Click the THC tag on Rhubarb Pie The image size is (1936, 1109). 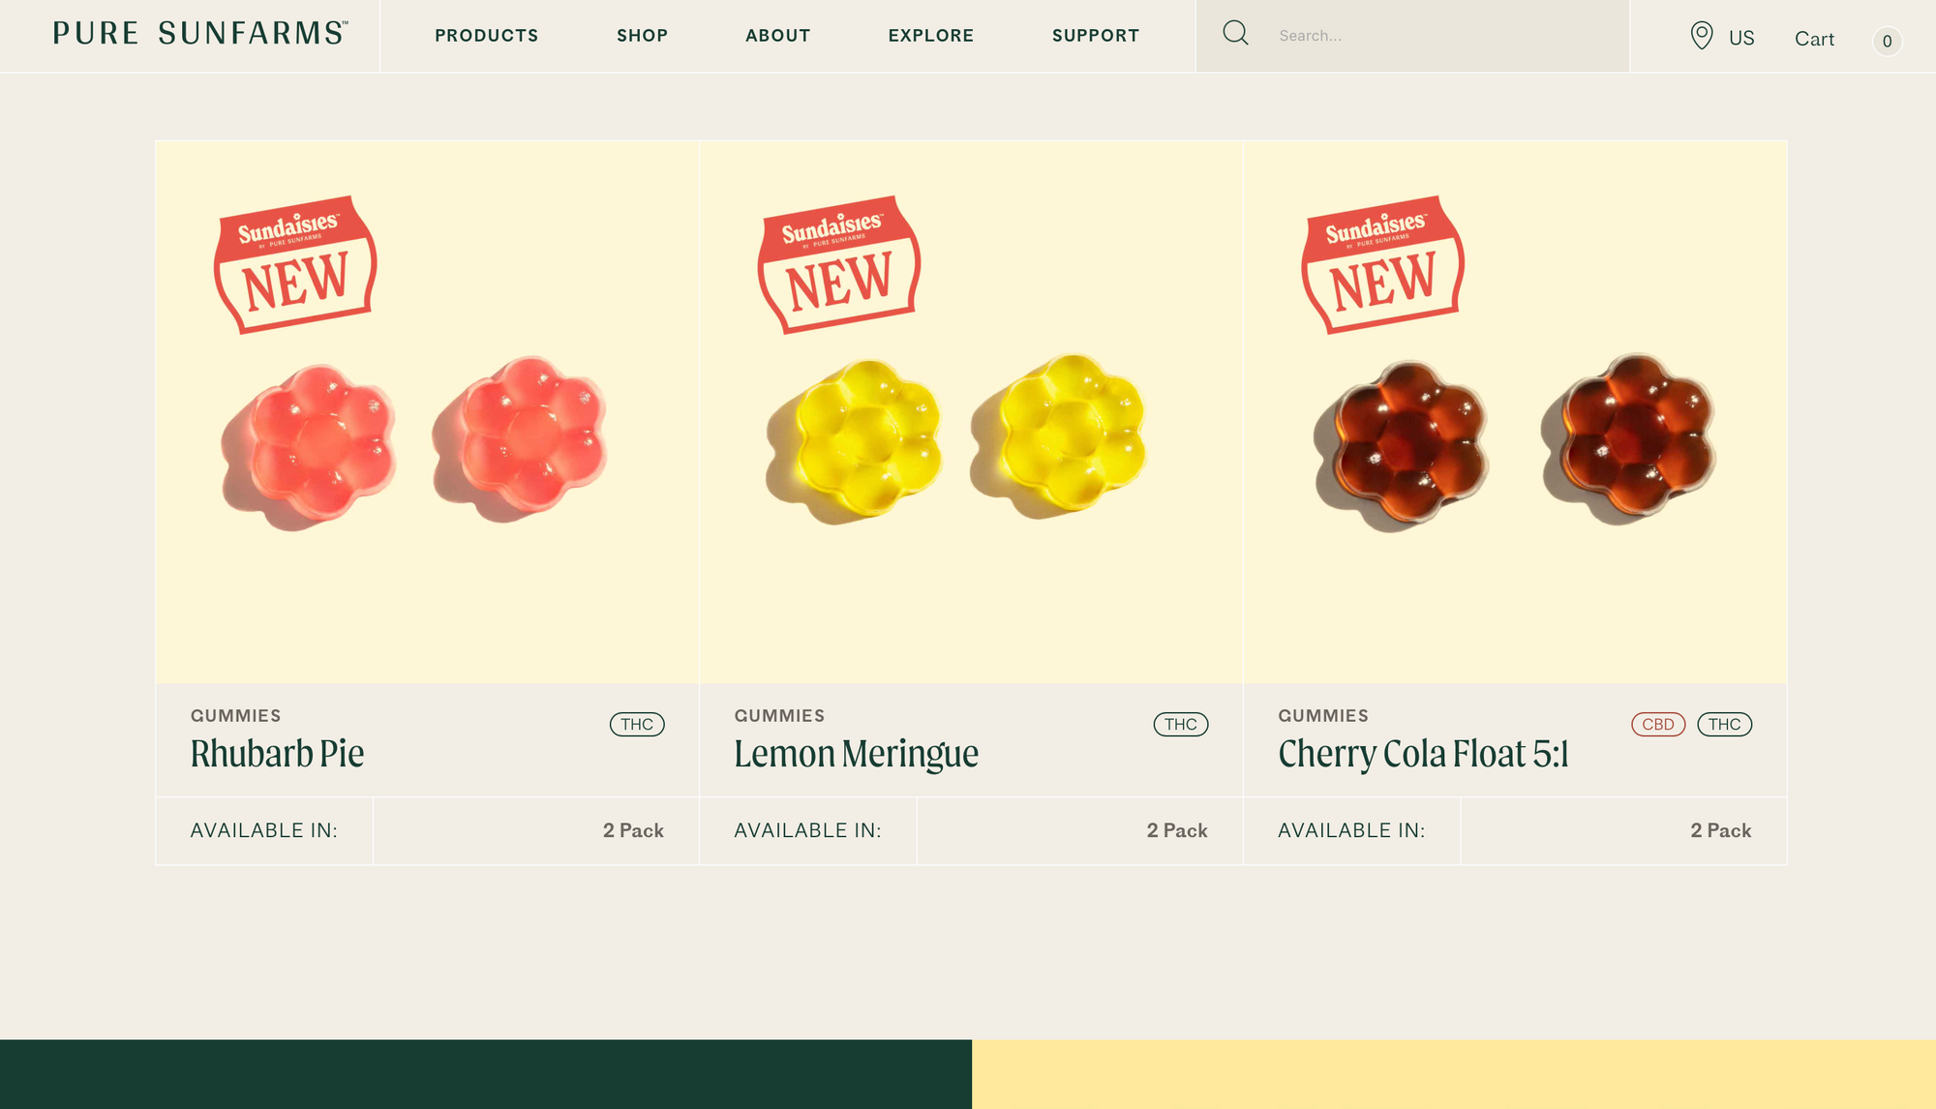coord(637,724)
